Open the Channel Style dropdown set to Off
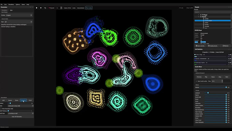This screenshot has height=131, width=232. pos(18,22)
